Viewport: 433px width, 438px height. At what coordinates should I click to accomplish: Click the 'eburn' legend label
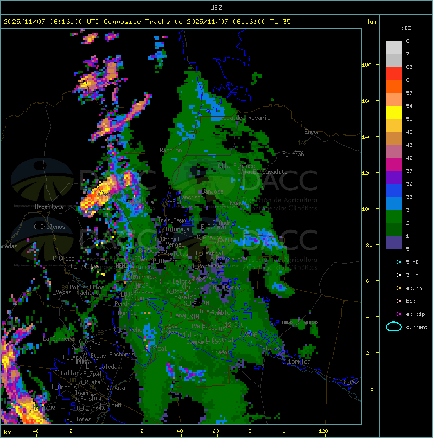tap(414, 288)
